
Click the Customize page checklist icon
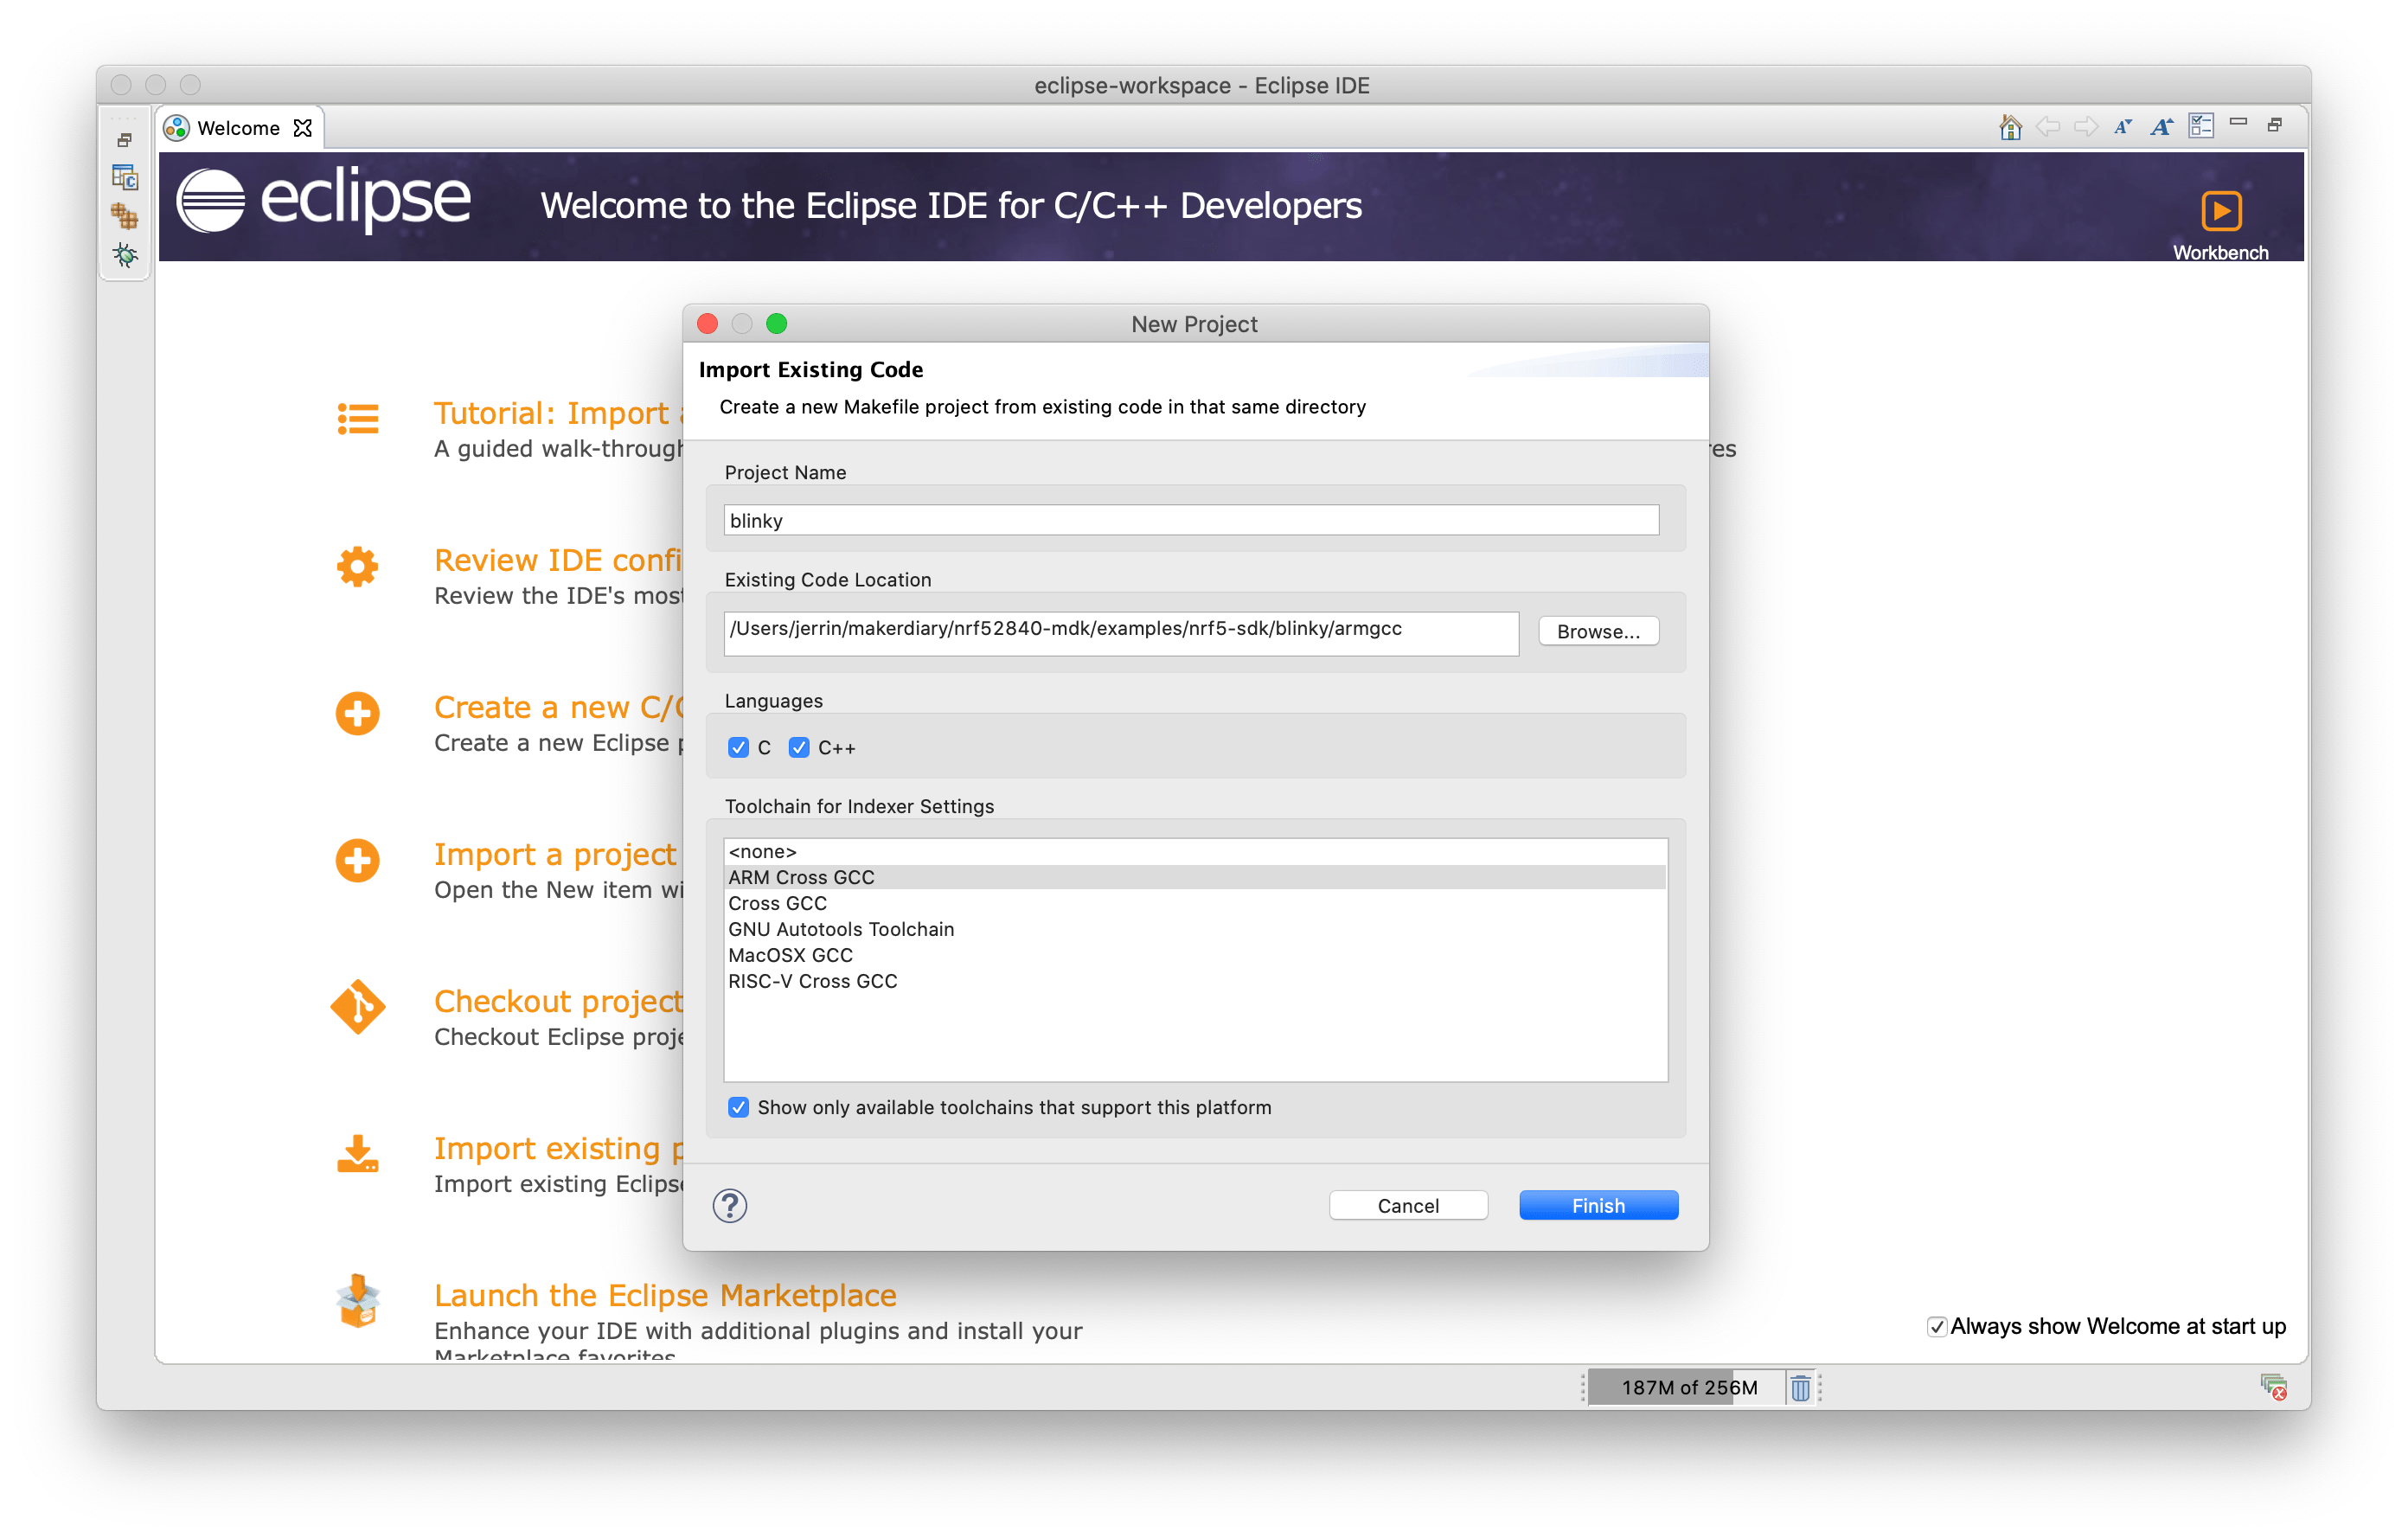(x=2201, y=126)
